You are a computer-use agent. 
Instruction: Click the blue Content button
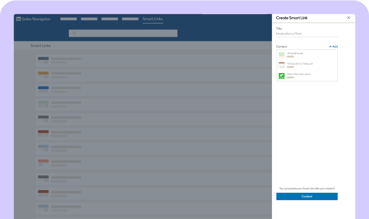(307, 196)
